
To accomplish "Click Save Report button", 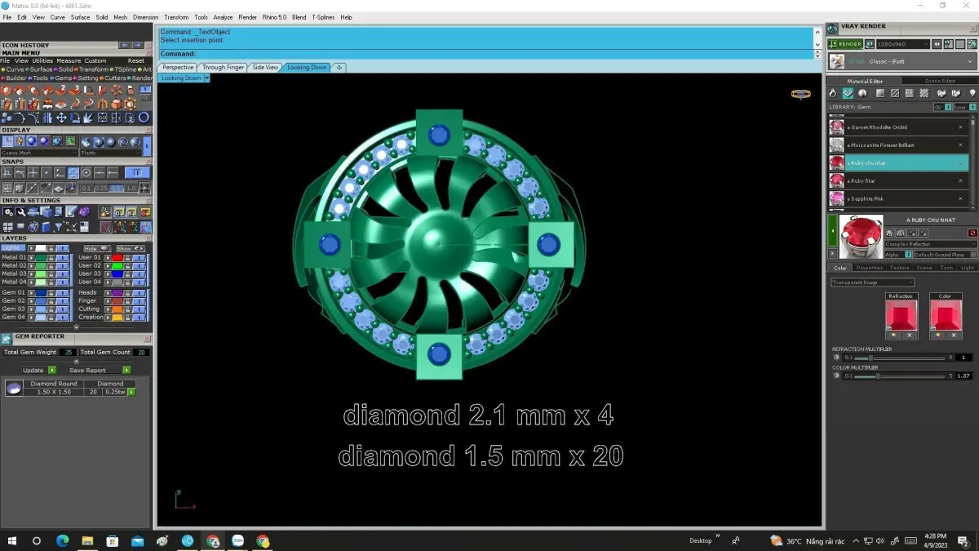I will (99, 370).
